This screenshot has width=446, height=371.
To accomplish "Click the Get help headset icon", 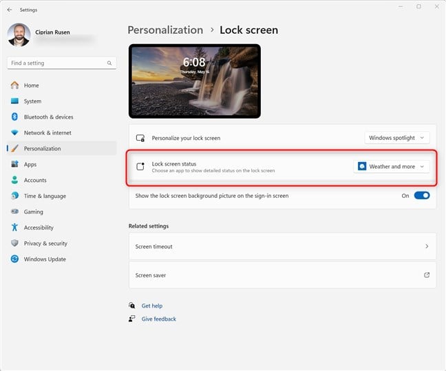I will (131, 305).
